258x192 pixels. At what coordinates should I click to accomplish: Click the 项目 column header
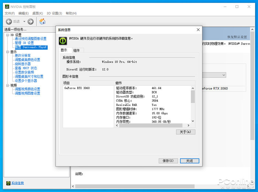[88, 83]
